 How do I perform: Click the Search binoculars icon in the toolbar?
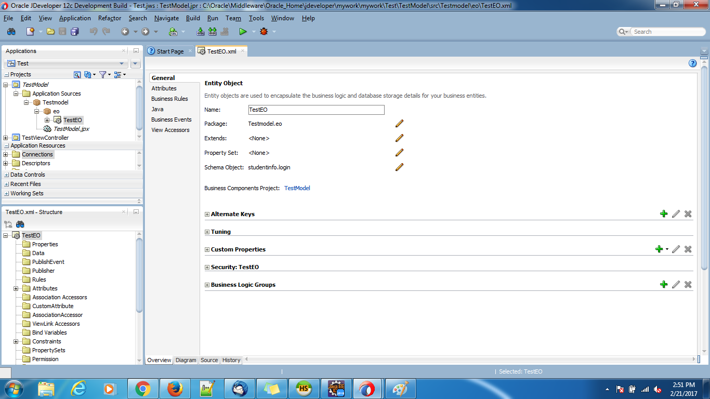click(10, 31)
